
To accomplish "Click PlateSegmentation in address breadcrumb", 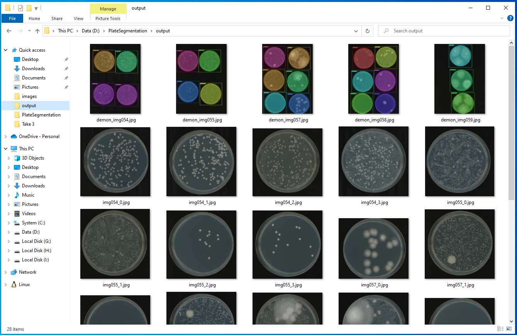I will [x=128, y=31].
